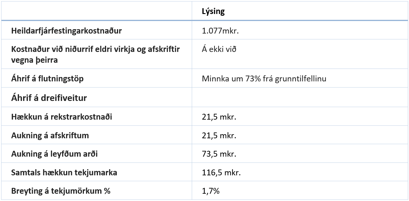Select the Aukning á afskriftum label
Screen dimensions: 409x201
[x=50, y=135]
